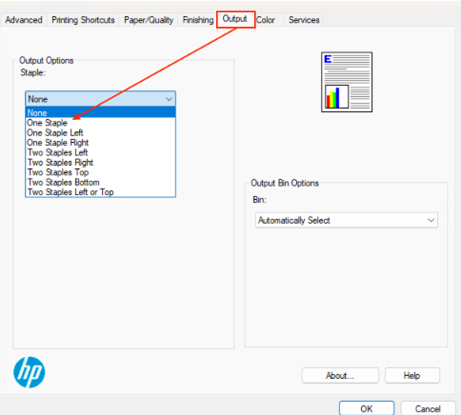Open the Services tab
This screenshot has height=415, width=461.
click(304, 20)
